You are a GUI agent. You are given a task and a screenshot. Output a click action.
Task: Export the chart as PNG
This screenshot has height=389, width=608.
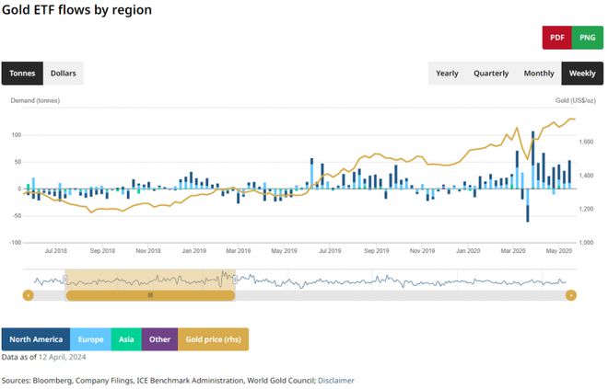587,38
